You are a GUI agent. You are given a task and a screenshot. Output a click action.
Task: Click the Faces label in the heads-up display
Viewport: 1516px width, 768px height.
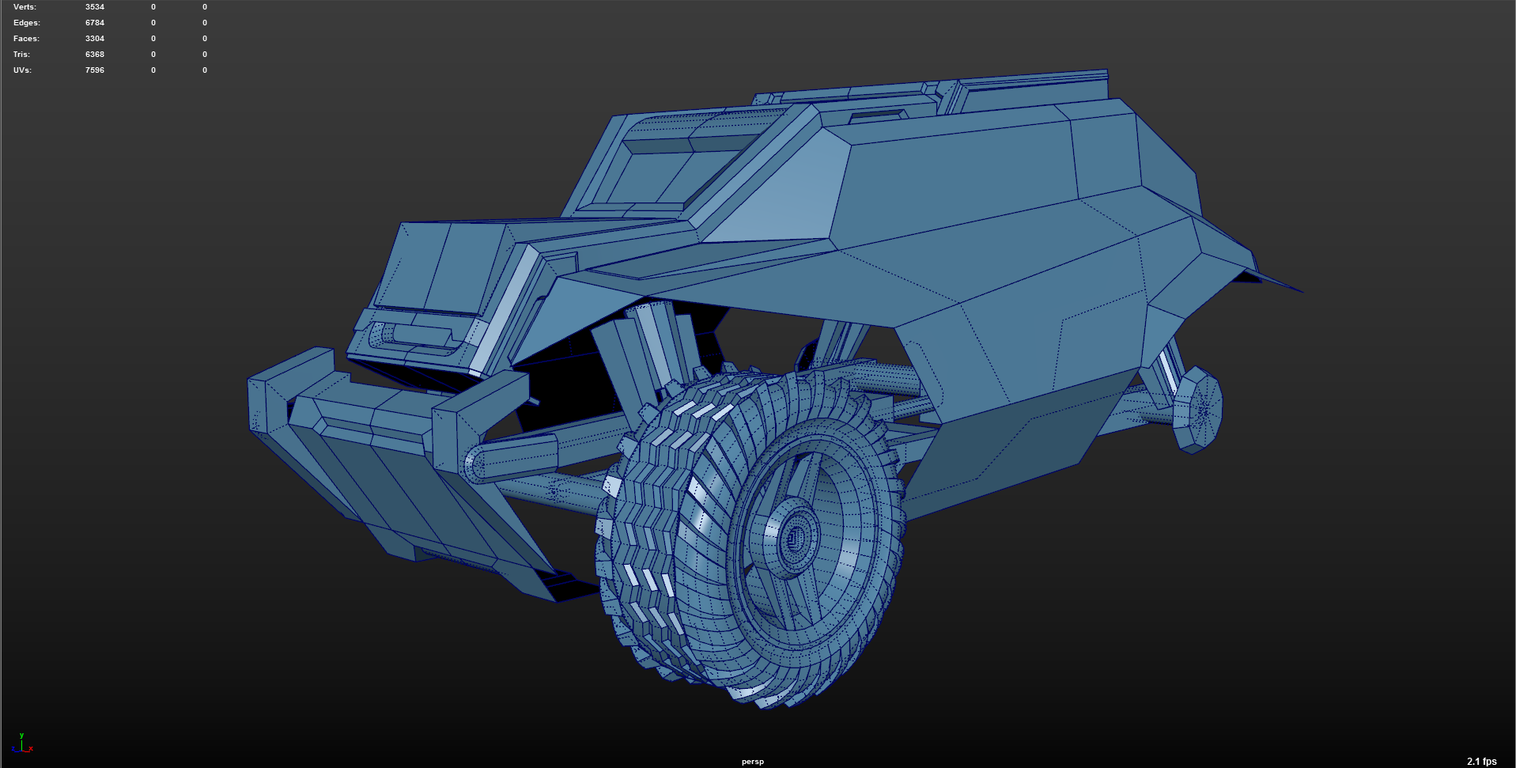26,39
